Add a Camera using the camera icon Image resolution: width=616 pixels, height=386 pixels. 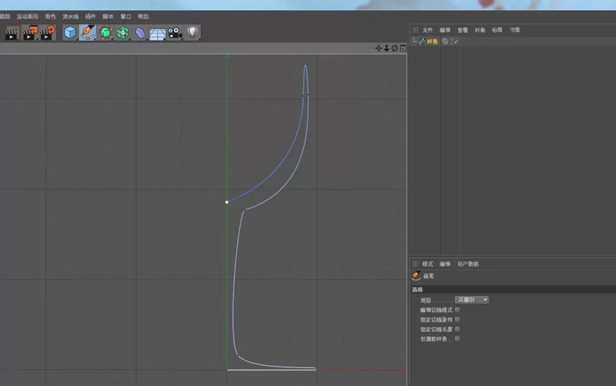pyautogui.click(x=175, y=33)
